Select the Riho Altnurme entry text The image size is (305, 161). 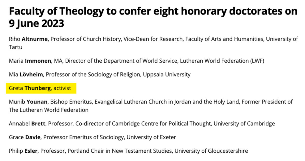154,43
